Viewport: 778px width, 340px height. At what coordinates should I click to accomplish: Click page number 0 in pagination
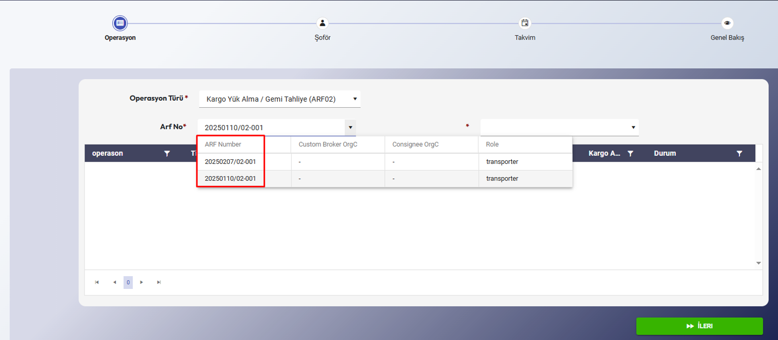[128, 282]
